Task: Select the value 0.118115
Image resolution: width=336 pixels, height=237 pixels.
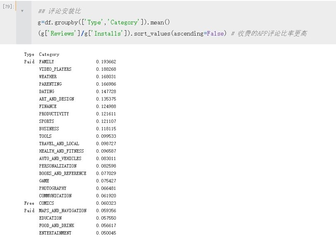Action: 106,129
